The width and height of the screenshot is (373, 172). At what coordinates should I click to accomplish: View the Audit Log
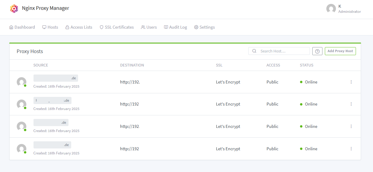click(175, 27)
